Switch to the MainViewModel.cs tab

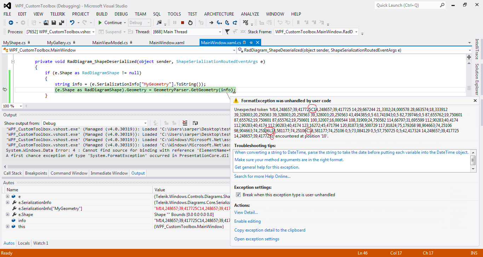click(110, 43)
